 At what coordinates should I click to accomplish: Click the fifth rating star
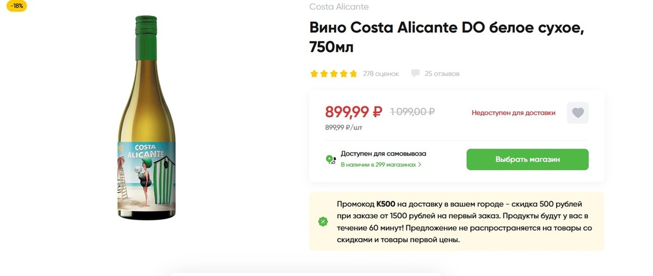(x=353, y=73)
